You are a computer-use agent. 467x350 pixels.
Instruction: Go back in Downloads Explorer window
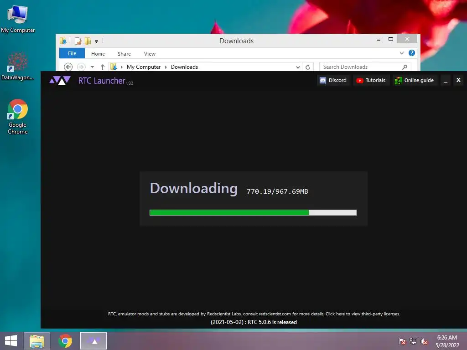[x=68, y=67]
